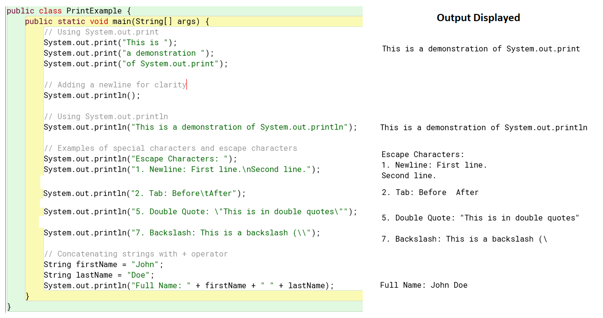603x318 pixels.
Task: Select the Escape Characters println line
Action: [140, 159]
